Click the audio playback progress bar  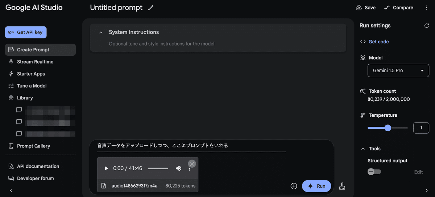[x=158, y=168]
